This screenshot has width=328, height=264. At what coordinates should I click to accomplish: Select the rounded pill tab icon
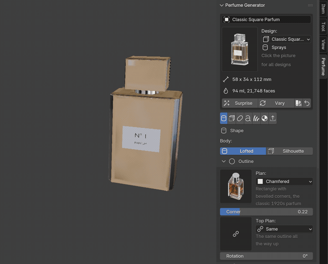tap(240, 118)
